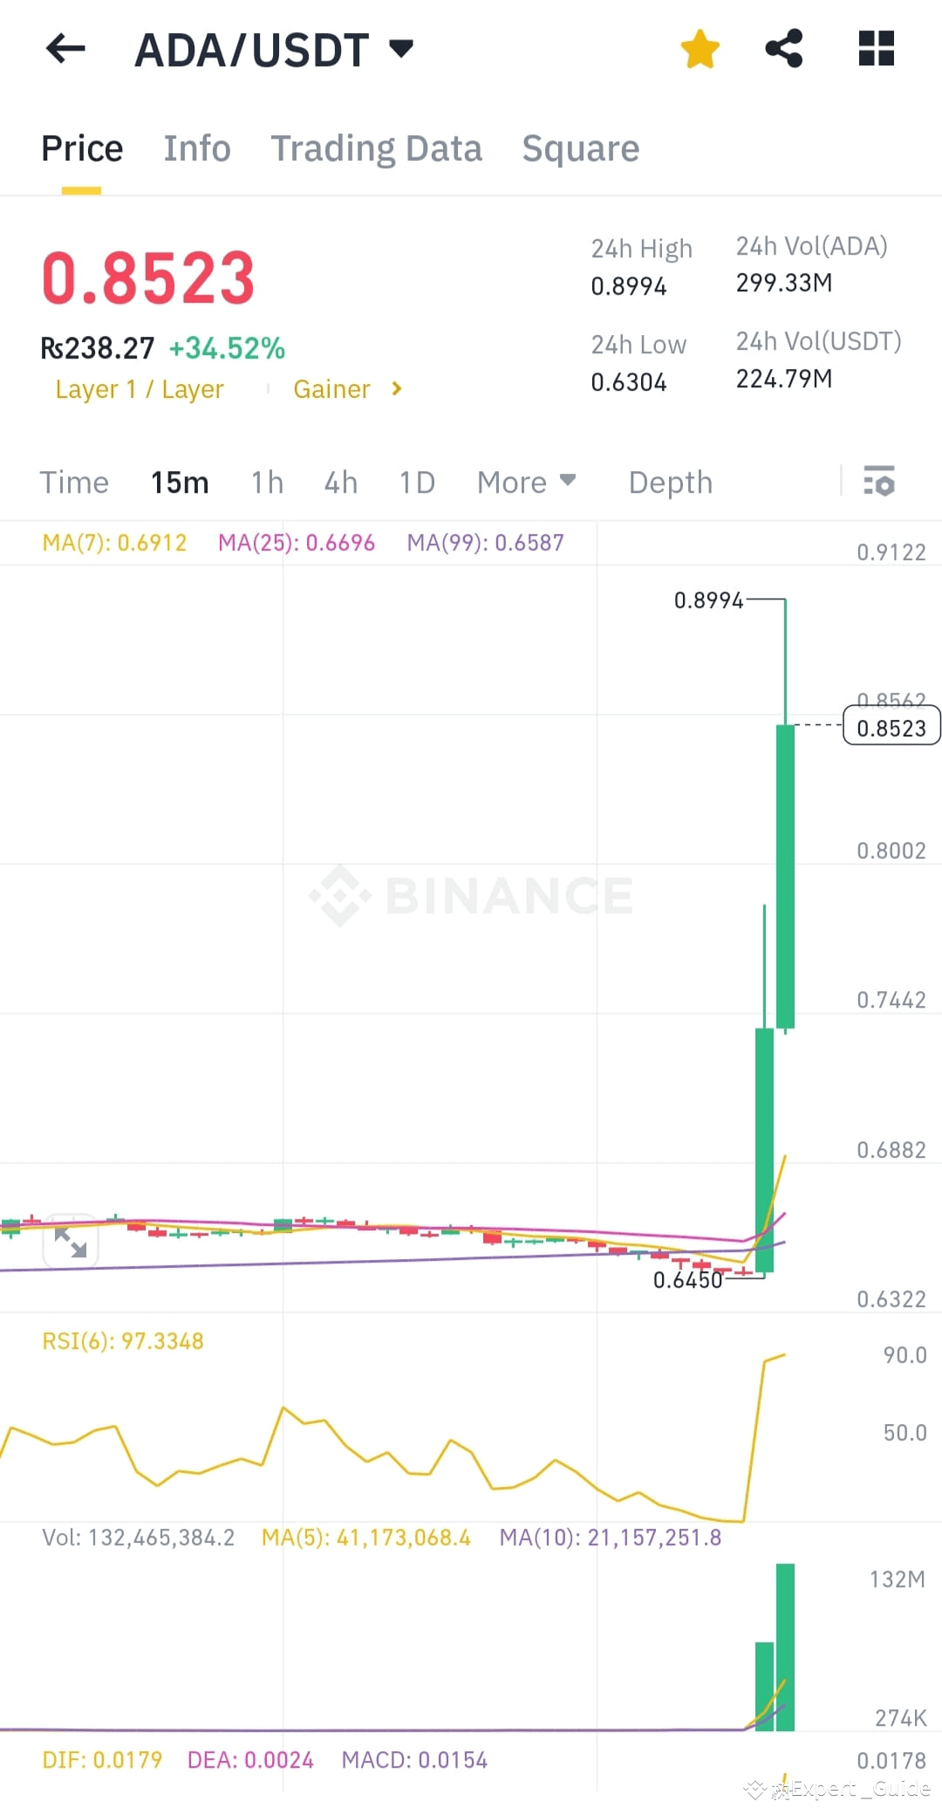This screenshot has height=1808, width=942.
Task: Open the share options with share icon
Action: pyautogui.click(x=783, y=49)
